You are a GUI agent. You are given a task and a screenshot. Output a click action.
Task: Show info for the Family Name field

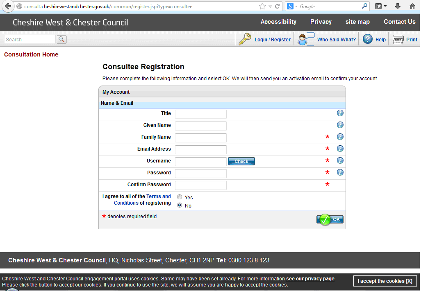coord(340,137)
